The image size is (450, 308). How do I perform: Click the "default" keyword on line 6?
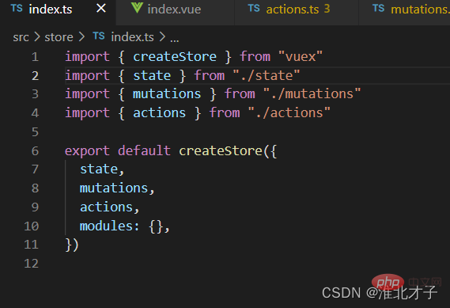pyautogui.click(x=145, y=151)
